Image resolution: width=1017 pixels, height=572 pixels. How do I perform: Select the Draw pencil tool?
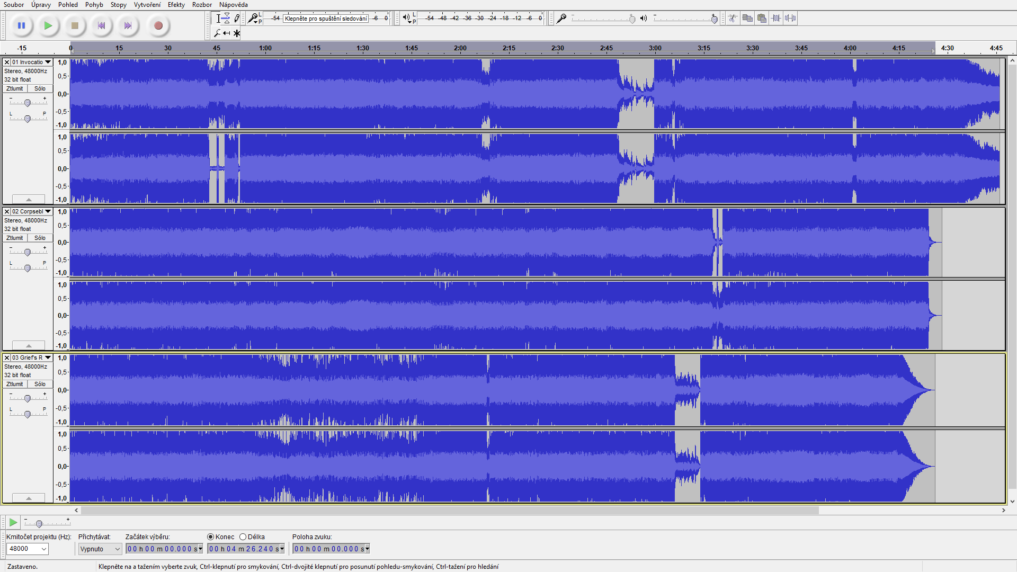237,19
